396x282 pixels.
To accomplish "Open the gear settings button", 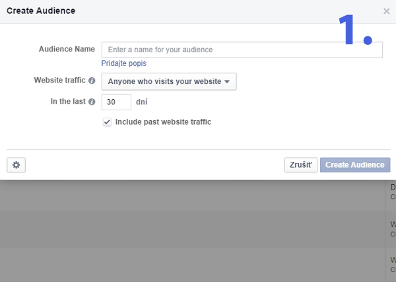I will point(16,165).
